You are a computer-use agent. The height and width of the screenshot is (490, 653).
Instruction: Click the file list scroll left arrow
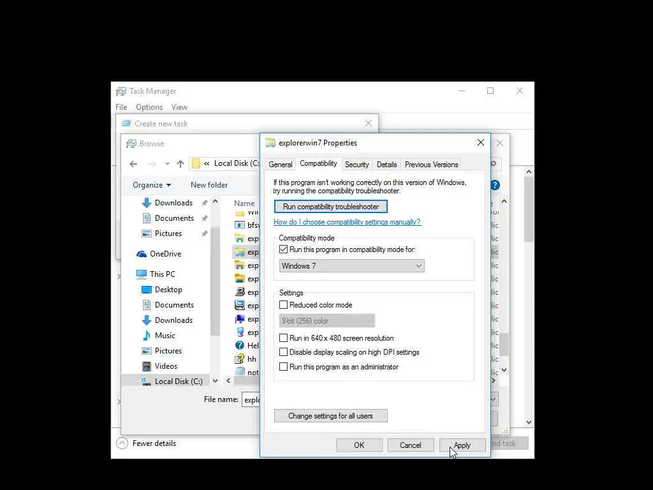coord(228,381)
